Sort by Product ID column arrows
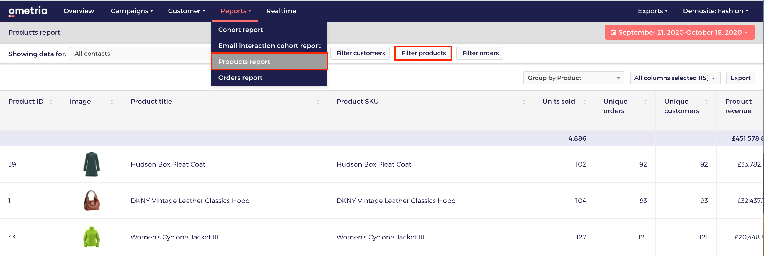This screenshot has width=764, height=256. 51,102
